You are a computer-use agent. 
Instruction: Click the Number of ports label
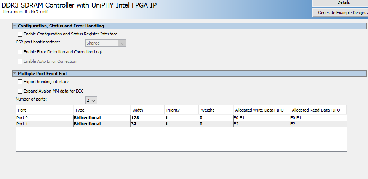[x=31, y=99]
